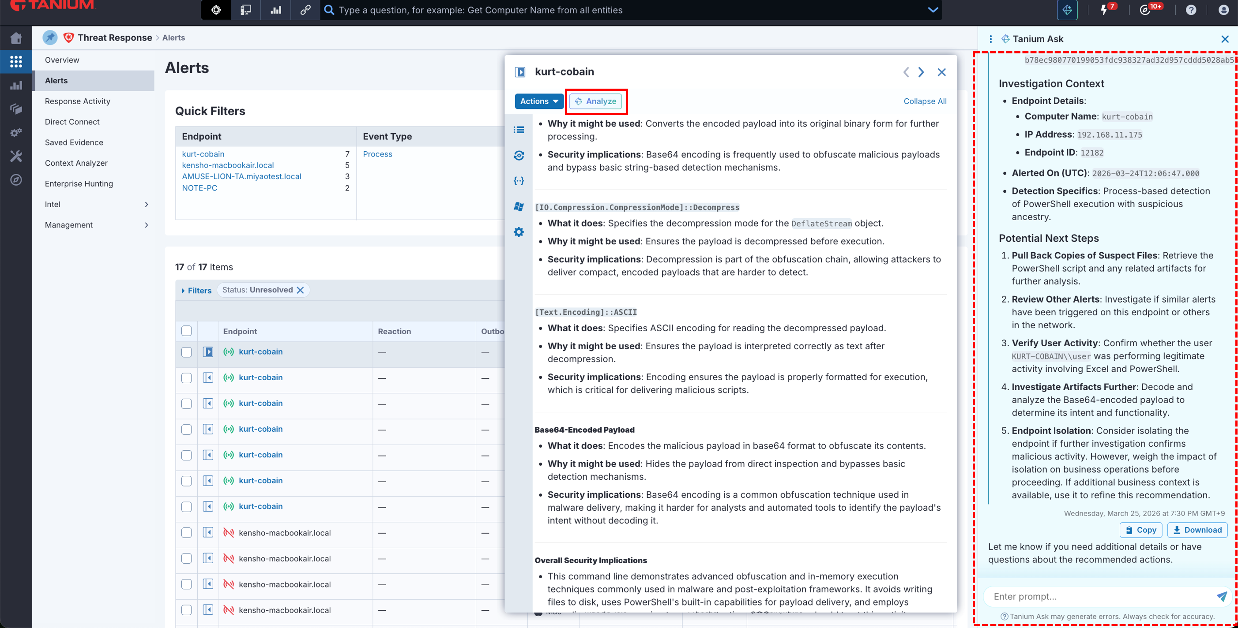Click Collapse All link

(925, 101)
